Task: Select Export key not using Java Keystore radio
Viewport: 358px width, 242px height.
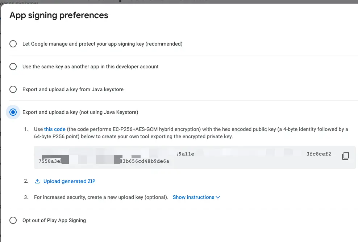Action: 13,112
